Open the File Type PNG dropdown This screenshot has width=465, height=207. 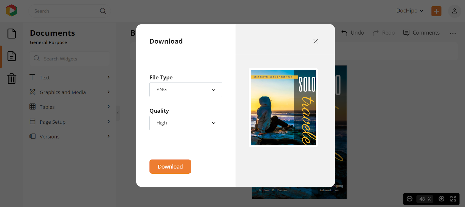pos(186,90)
